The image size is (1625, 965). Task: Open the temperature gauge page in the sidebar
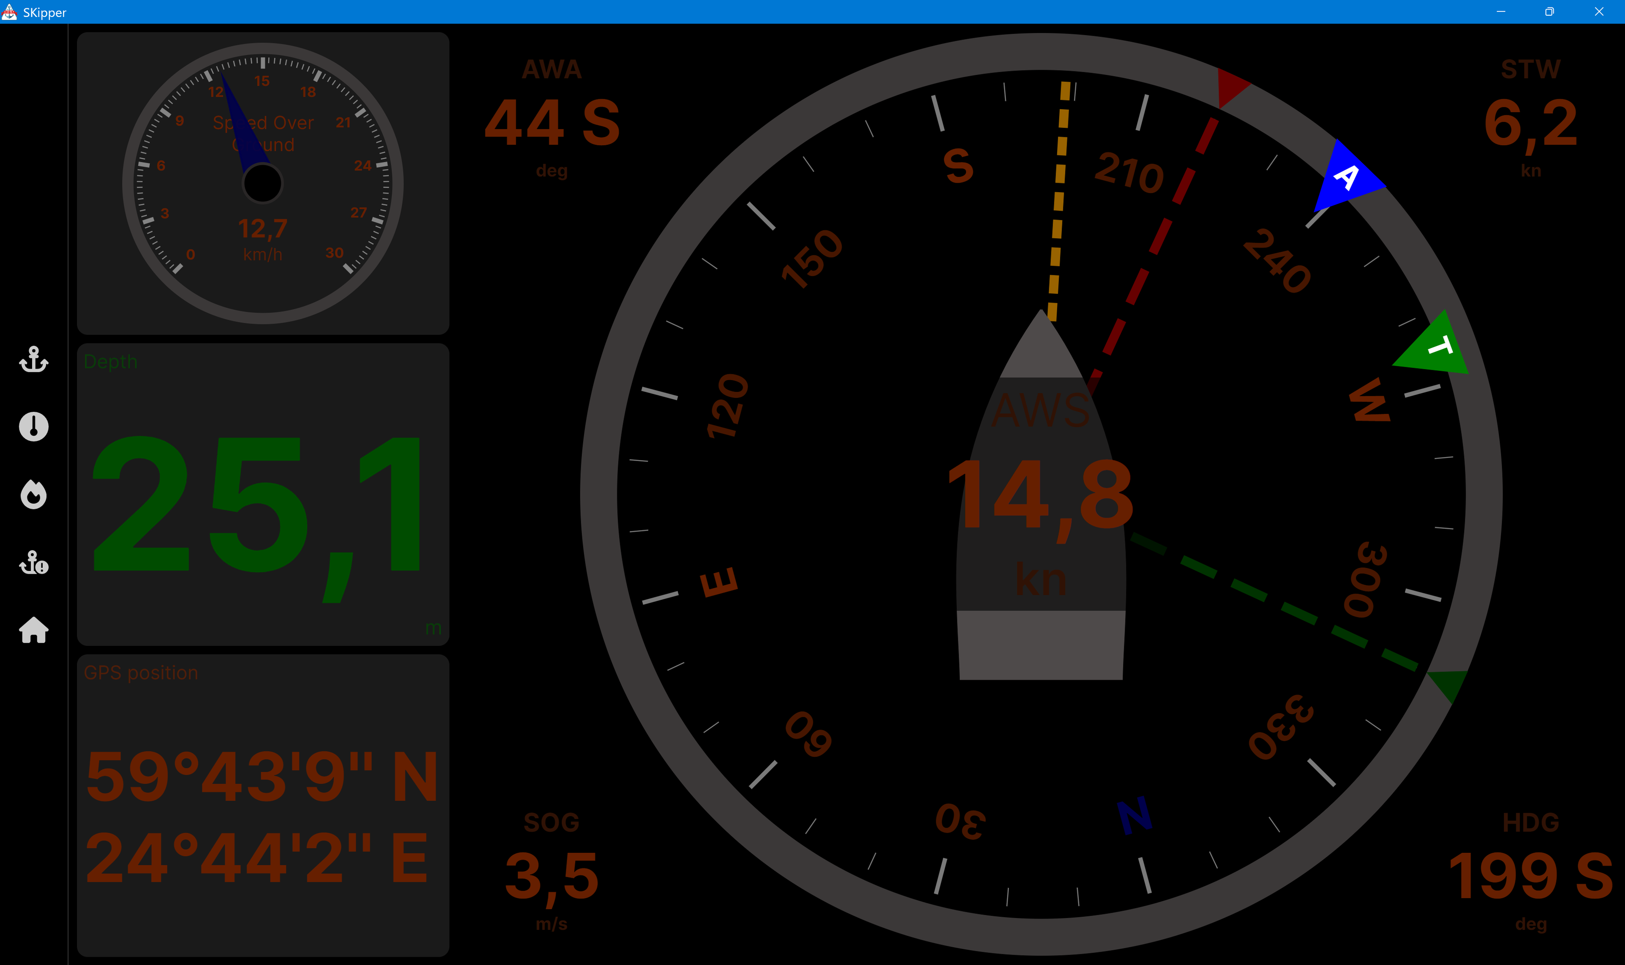point(34,427)
